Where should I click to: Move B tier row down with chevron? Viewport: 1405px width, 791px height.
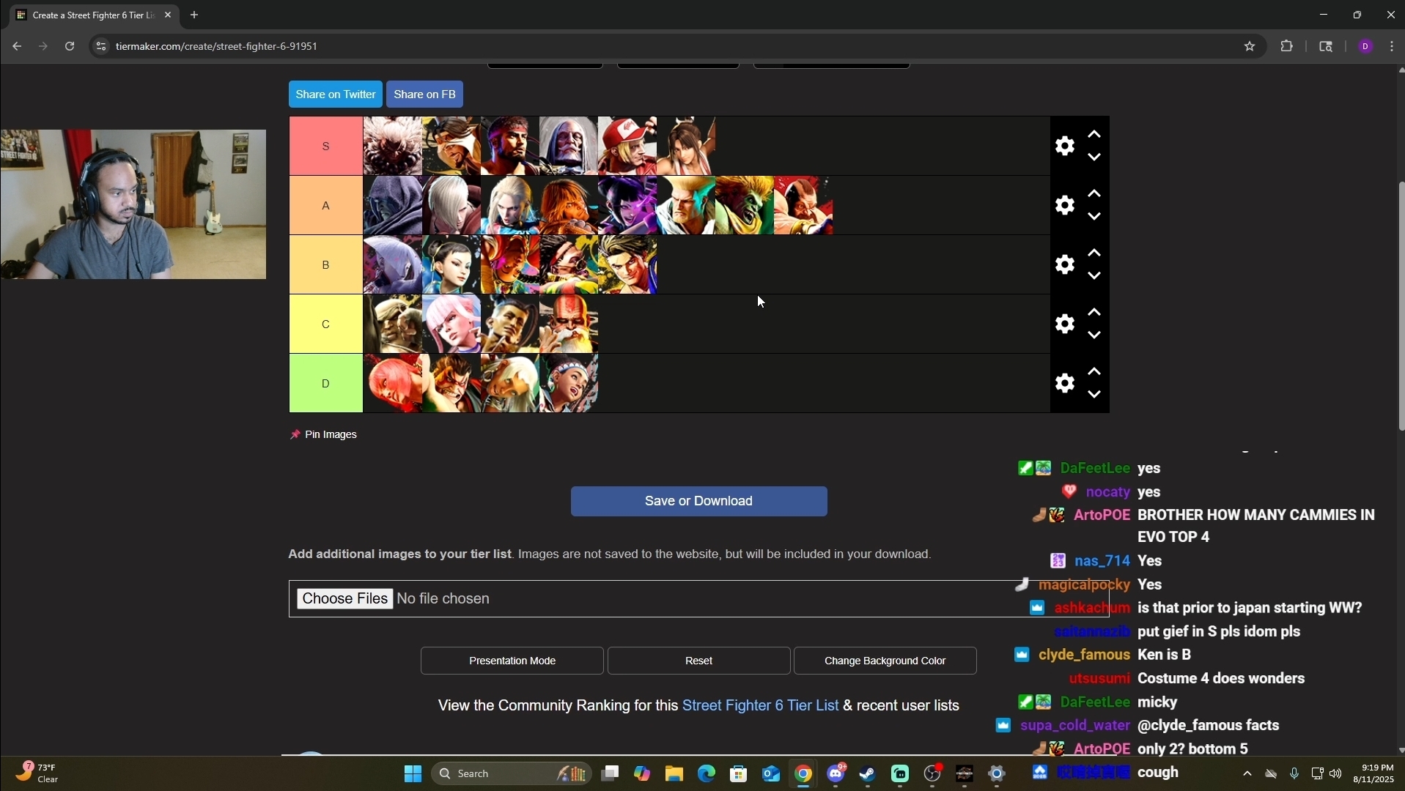[1094, 276]
